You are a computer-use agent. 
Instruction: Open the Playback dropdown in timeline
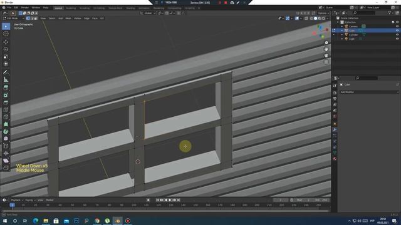[17, 200]
